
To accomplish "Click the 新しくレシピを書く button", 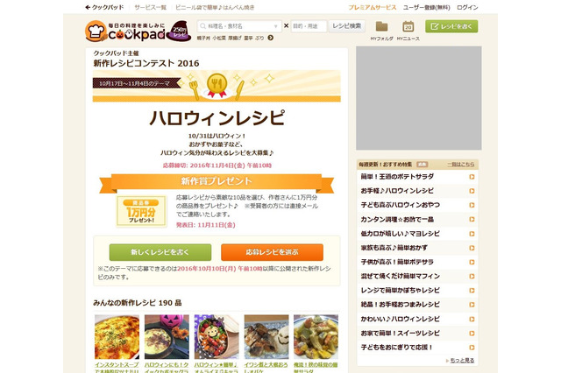I will click(x=160, y=252).
